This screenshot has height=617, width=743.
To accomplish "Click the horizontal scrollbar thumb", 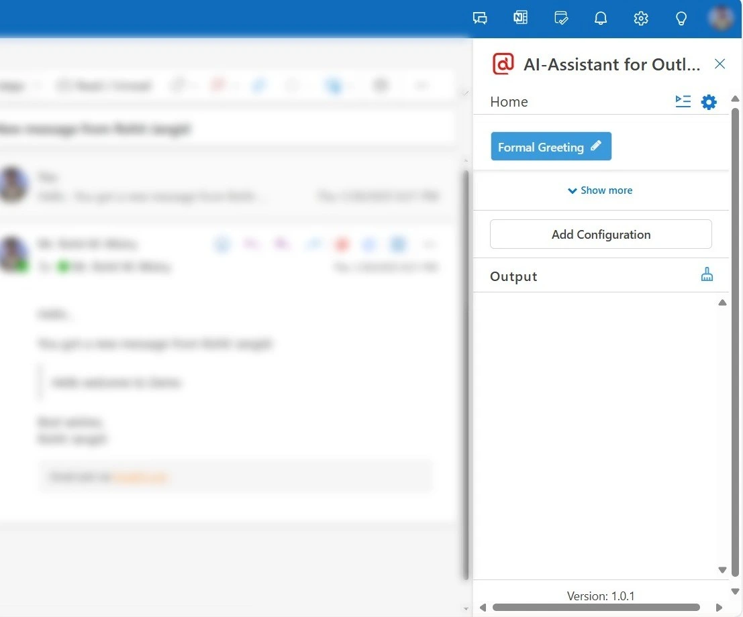I will pyautogui.click(x=596, y=608).
